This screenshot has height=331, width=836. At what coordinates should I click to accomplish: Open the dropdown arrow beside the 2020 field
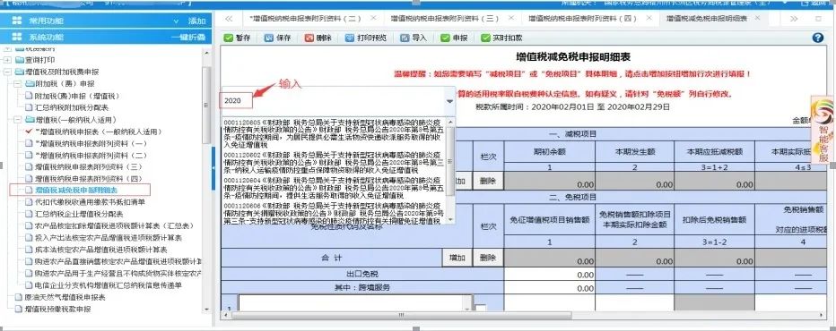coord(449,100)
